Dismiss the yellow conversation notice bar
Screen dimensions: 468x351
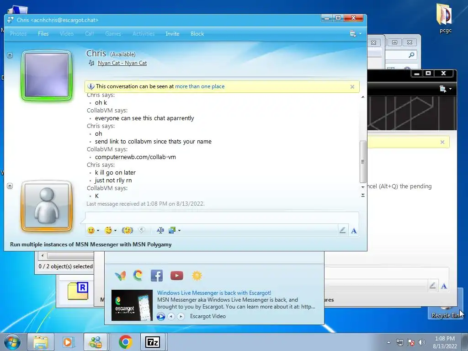tap(352, 87)
